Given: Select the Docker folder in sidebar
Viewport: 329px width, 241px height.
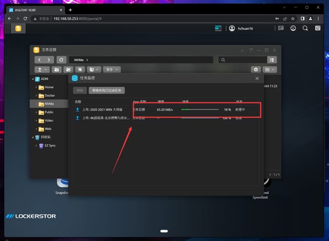Looking at the screenshot, I should coord(49,95).
